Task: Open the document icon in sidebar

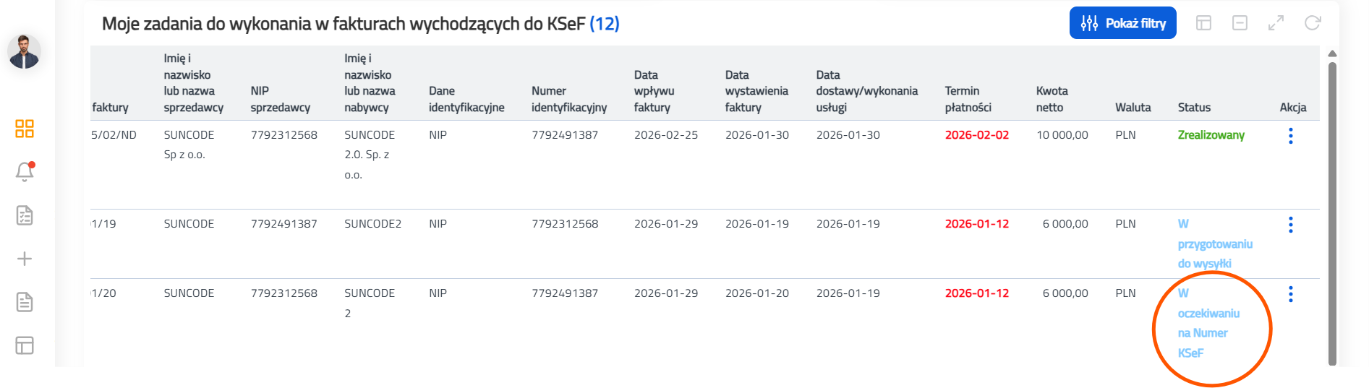Action: [x=25, y=302]
